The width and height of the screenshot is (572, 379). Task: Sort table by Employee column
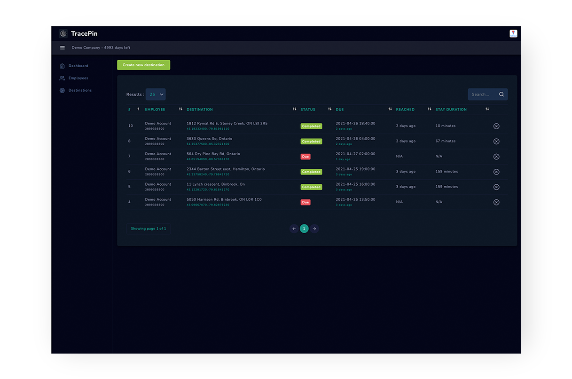180,110
